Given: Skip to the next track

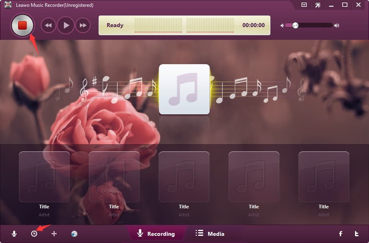Looking at the screenshot, I should [x=83, y=25].
